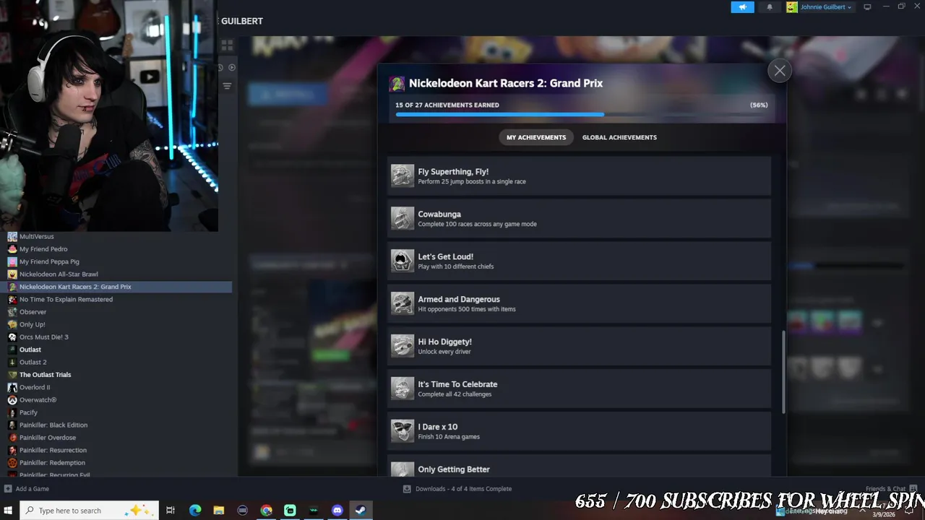Click the profile avatar in the title bar

(x=792, y=7)
